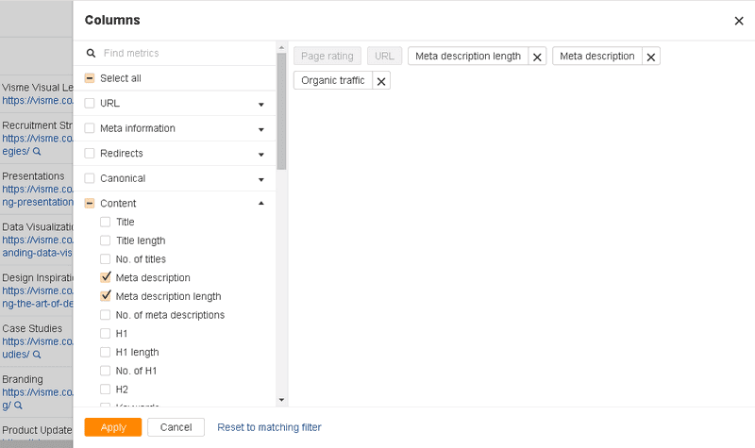
Task: Click the Find metrics search field
Action: [179, 54]
